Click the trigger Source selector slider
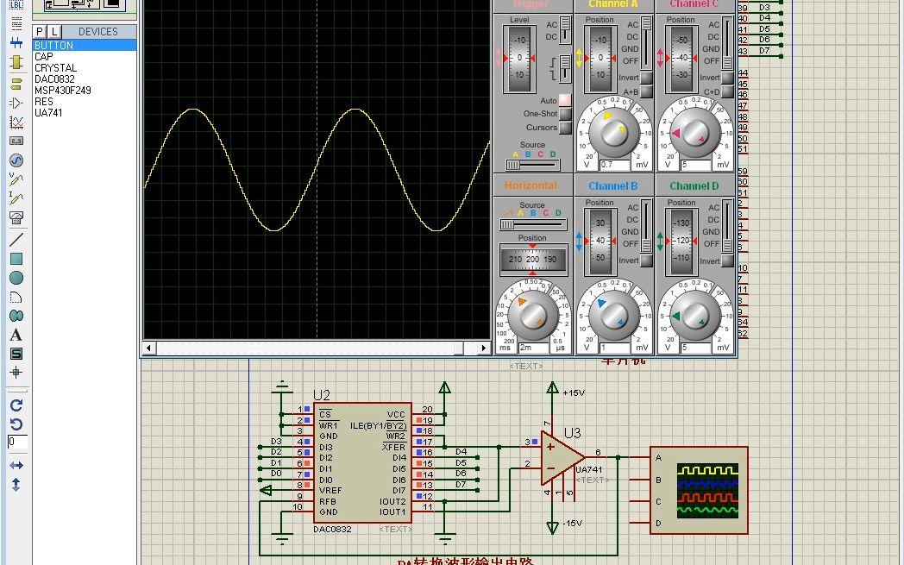 point(532,165)
